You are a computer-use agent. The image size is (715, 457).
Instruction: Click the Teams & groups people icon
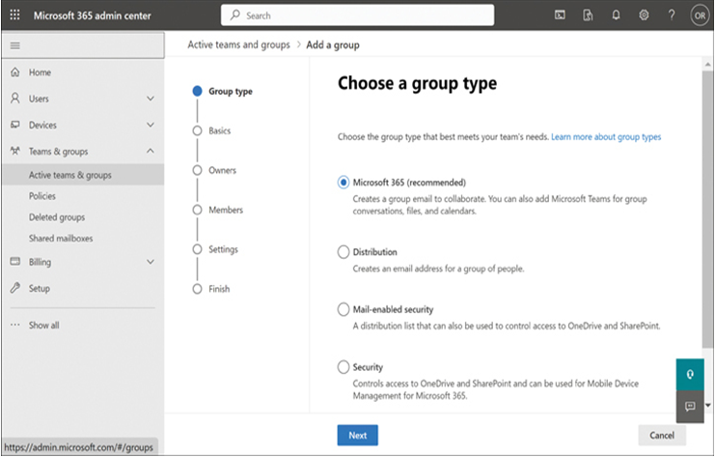click(x=15, y=151)
